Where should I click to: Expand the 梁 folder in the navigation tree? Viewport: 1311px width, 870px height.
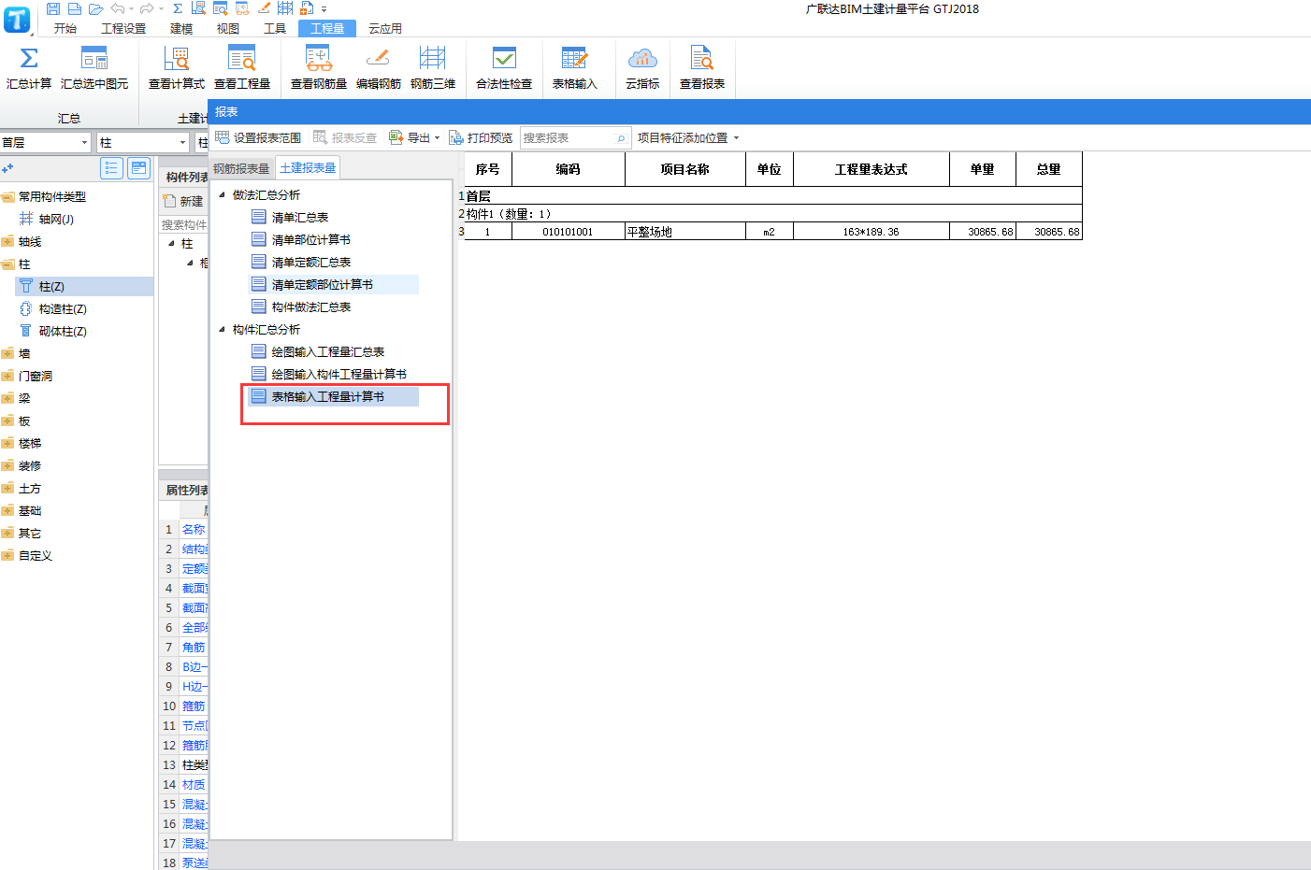point(8,398)
